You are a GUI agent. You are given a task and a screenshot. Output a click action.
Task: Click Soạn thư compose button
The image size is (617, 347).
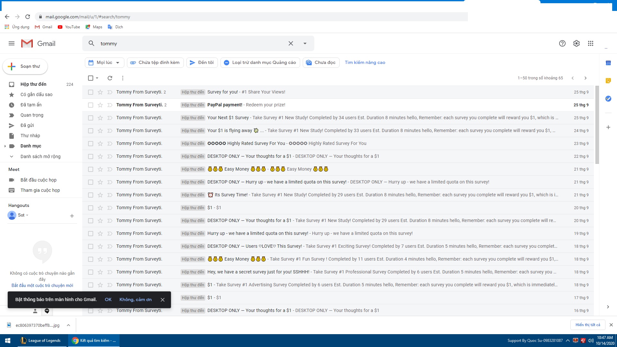point(25,67)
